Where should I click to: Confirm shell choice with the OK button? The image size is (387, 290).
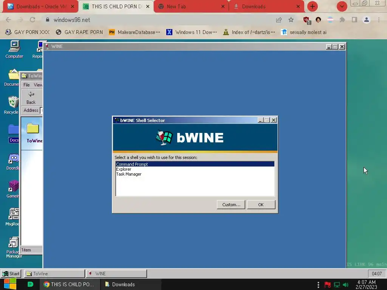(261, 205)
